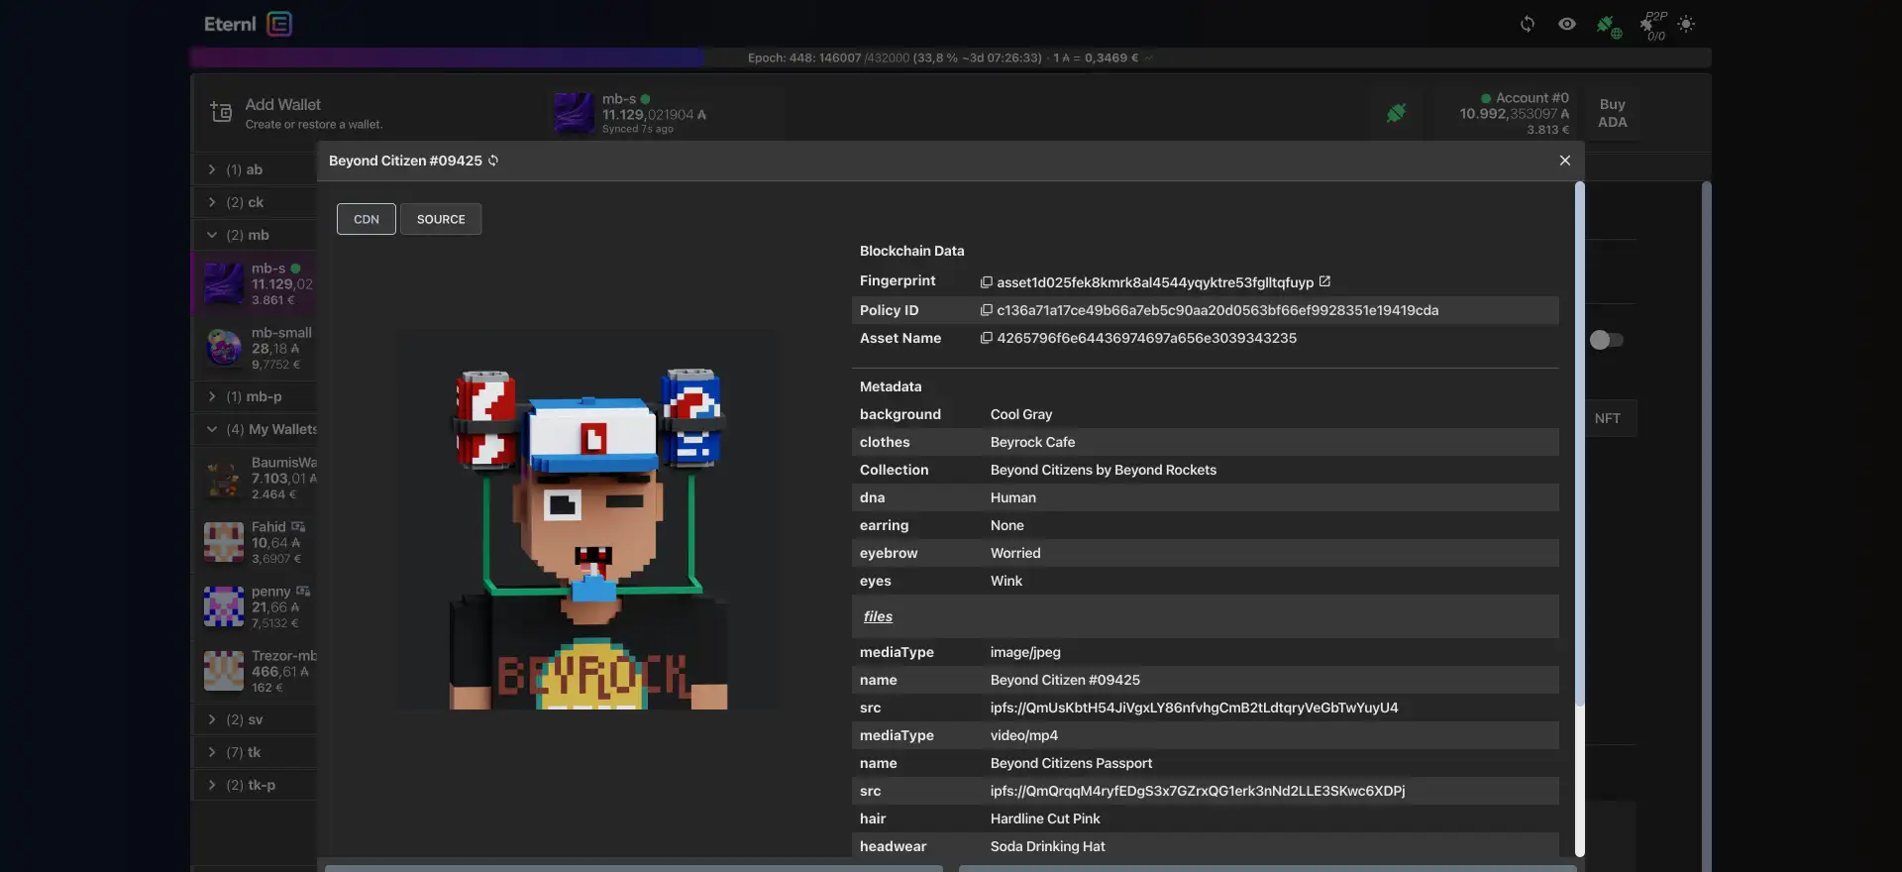Flip the switch right of the dialog
The width and height of the screenshot is (1902, 872).
(x=1606, y=340)
